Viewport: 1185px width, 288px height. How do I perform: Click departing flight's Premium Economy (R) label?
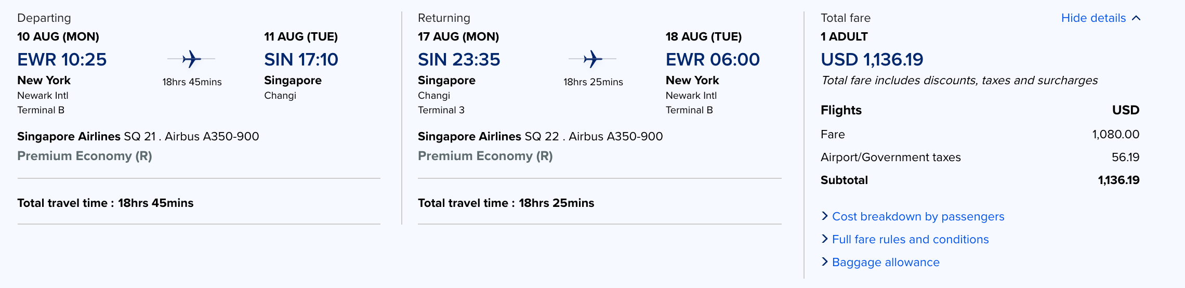pyautogui.click(x=85, y=156)
